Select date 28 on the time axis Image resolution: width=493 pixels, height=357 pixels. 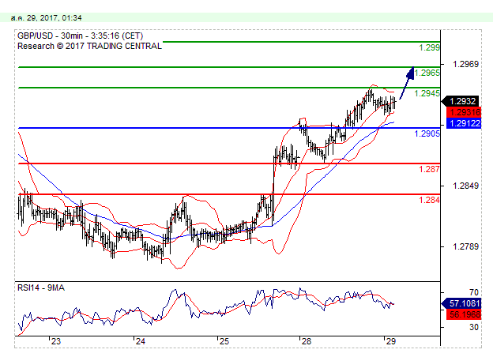coord(305,341)
